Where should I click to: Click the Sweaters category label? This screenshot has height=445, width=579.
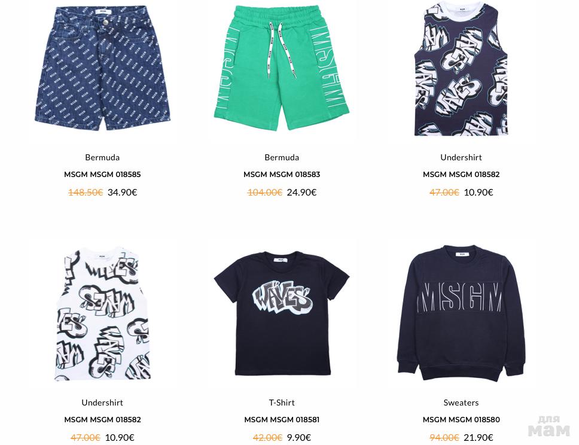461,403
